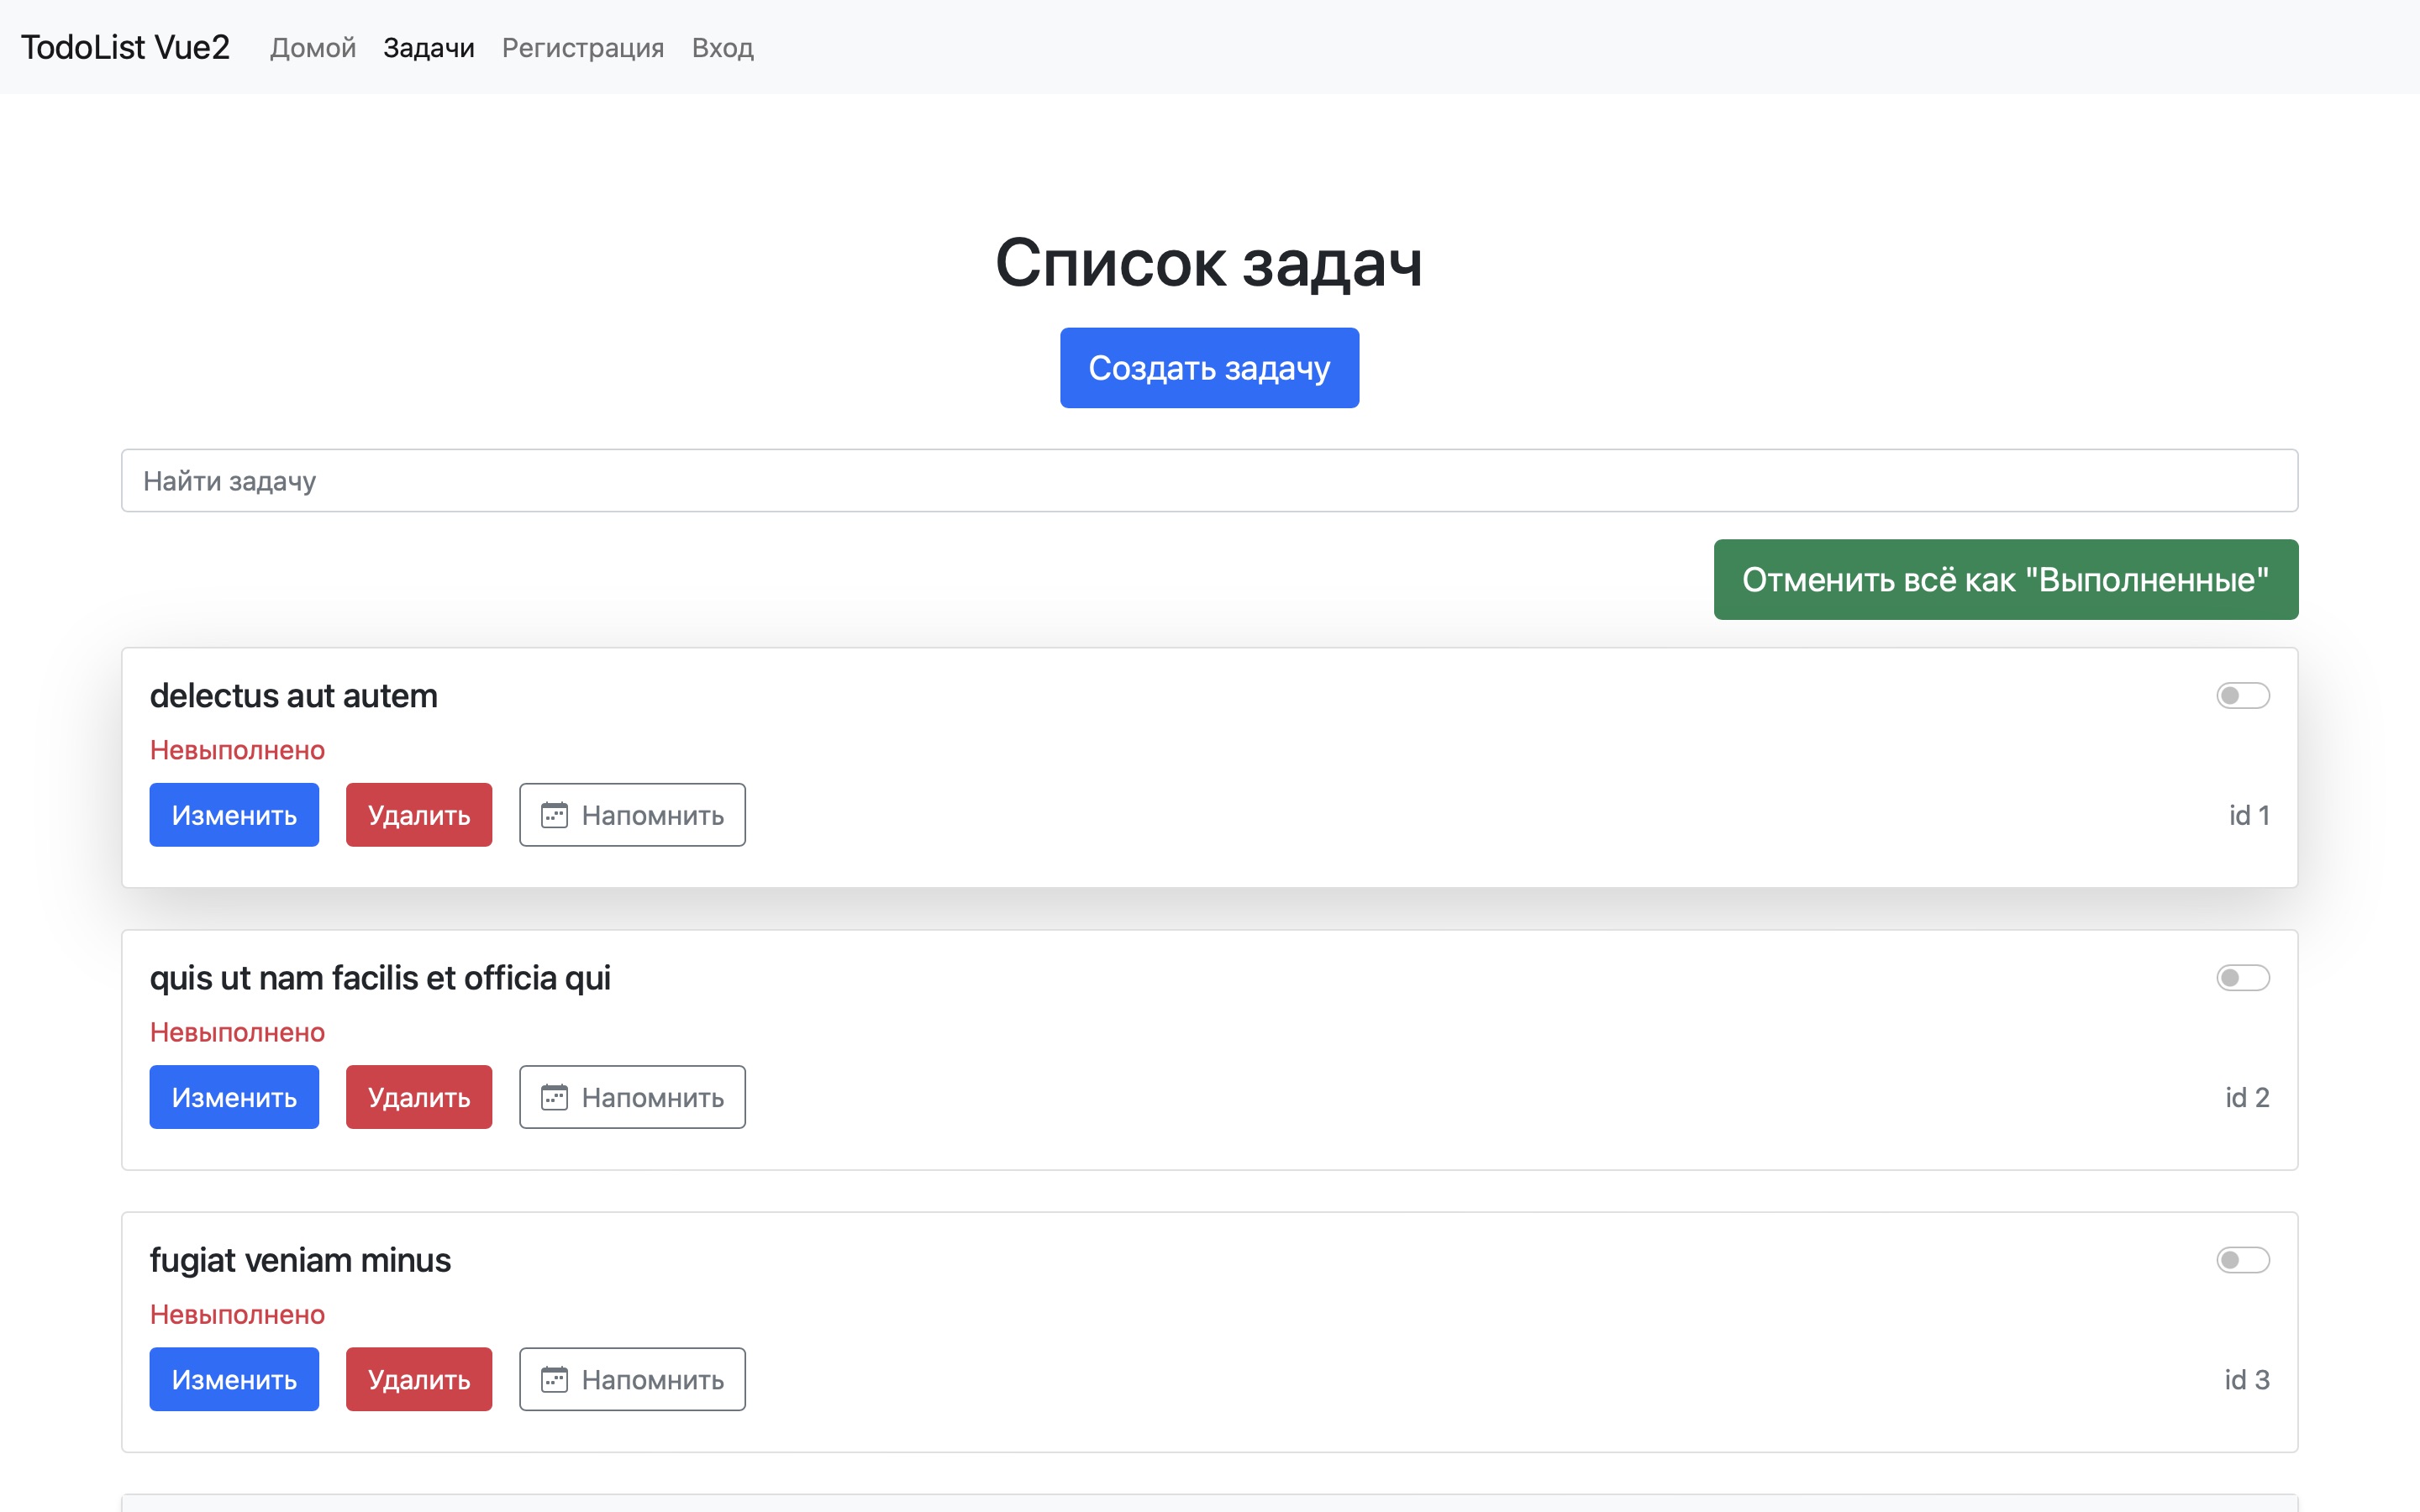This screenshot has height=1512, width=2420.
Task: Click the task title delectus aut autem
Action: (294, 695)
